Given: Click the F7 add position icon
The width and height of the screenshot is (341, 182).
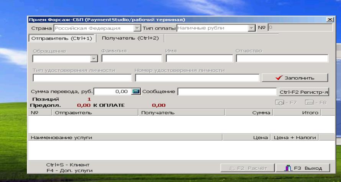Looking at the screenshot, I should [x=280, y=103].
